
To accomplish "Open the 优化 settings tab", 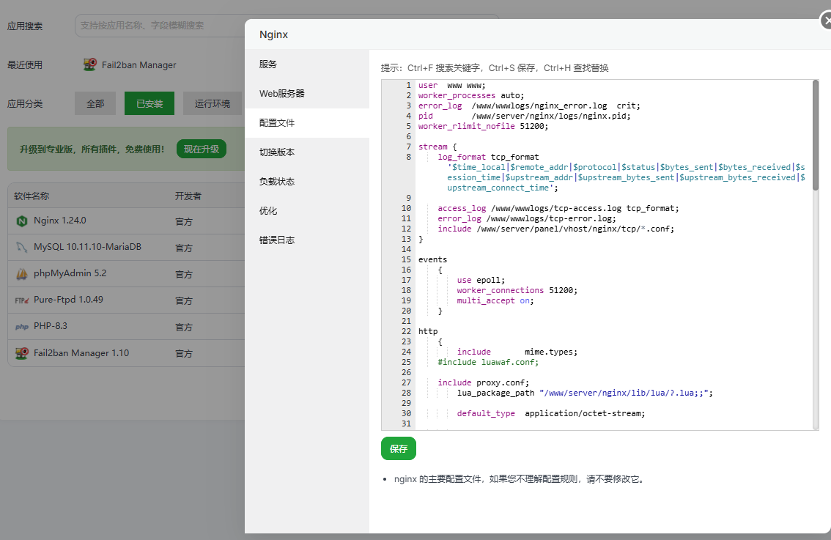I will [x=268, y=211].
